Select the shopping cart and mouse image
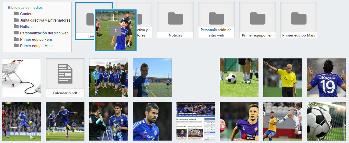 [x=21, y=78]
